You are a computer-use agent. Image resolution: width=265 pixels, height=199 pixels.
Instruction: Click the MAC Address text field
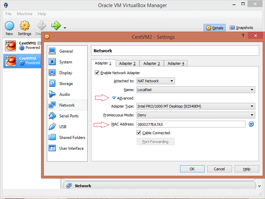tap(190, 124)
